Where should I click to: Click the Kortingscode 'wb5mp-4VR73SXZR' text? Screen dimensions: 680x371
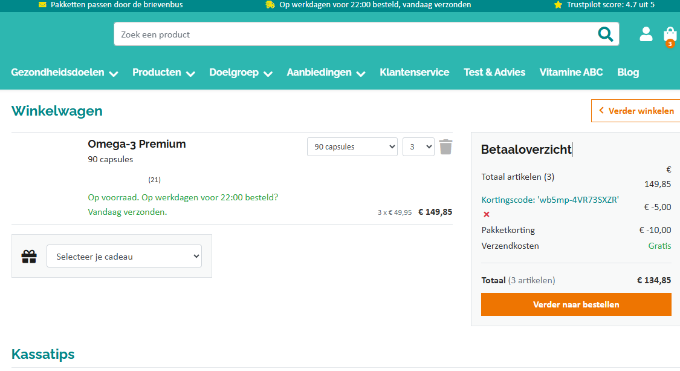point(550,200)
